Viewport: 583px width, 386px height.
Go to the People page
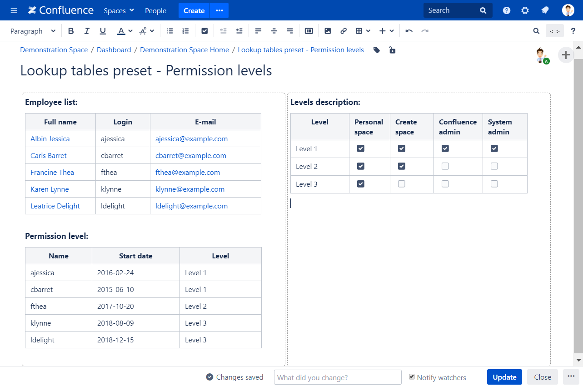pos(155,10)
